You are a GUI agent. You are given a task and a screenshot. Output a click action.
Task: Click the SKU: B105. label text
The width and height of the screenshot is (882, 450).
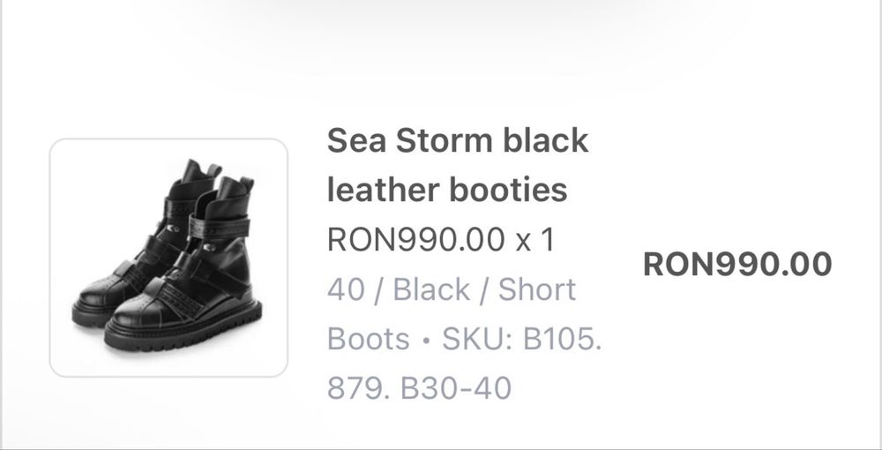click(522, 339)
